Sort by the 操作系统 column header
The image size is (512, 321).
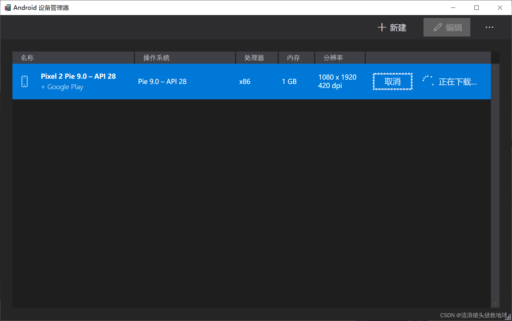pos(185,58)
